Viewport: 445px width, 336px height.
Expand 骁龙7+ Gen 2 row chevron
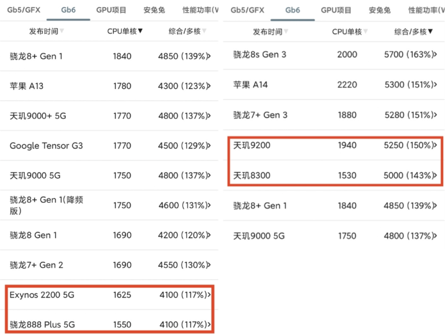(209, 265)
